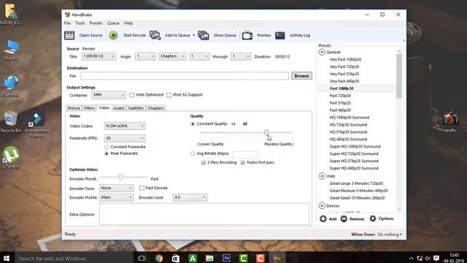The image size is (467, 263).
Task: Toggle the 2-Pass Encoding checkbox
Action: tap(204, 162)
